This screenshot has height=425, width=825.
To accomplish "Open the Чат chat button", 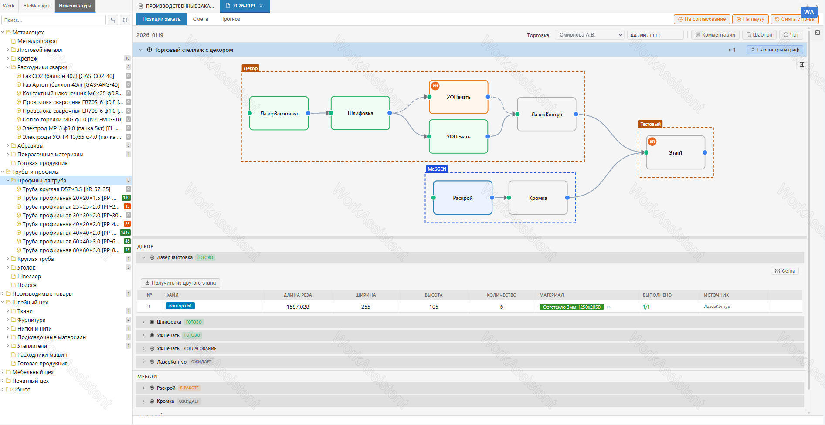I will coord(791,35).
